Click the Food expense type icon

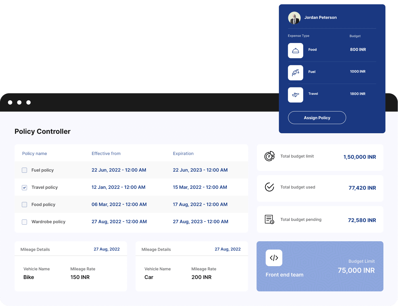tap(295, 50)
